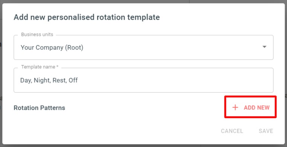Click the Template name * label
Screen dimensions: 287x147
pyautogui.click(x=40, y=67)
